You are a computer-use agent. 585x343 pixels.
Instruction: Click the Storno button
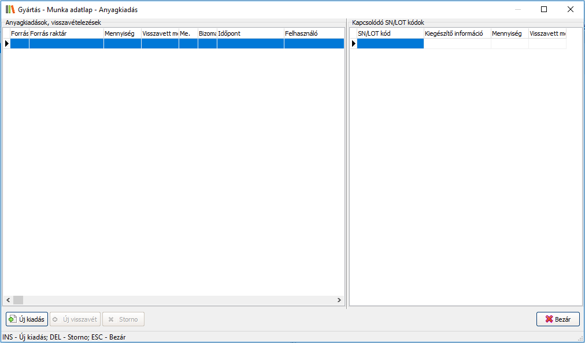(x=123, y=319)
